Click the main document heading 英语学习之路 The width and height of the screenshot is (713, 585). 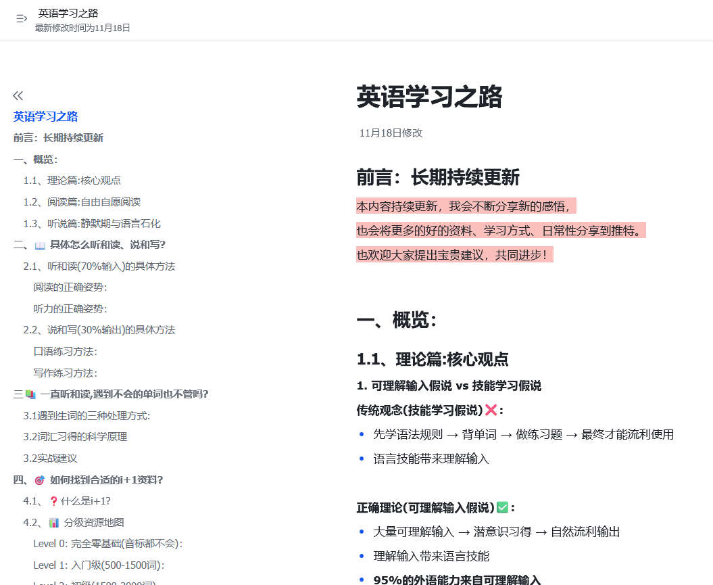click(429, 97)
